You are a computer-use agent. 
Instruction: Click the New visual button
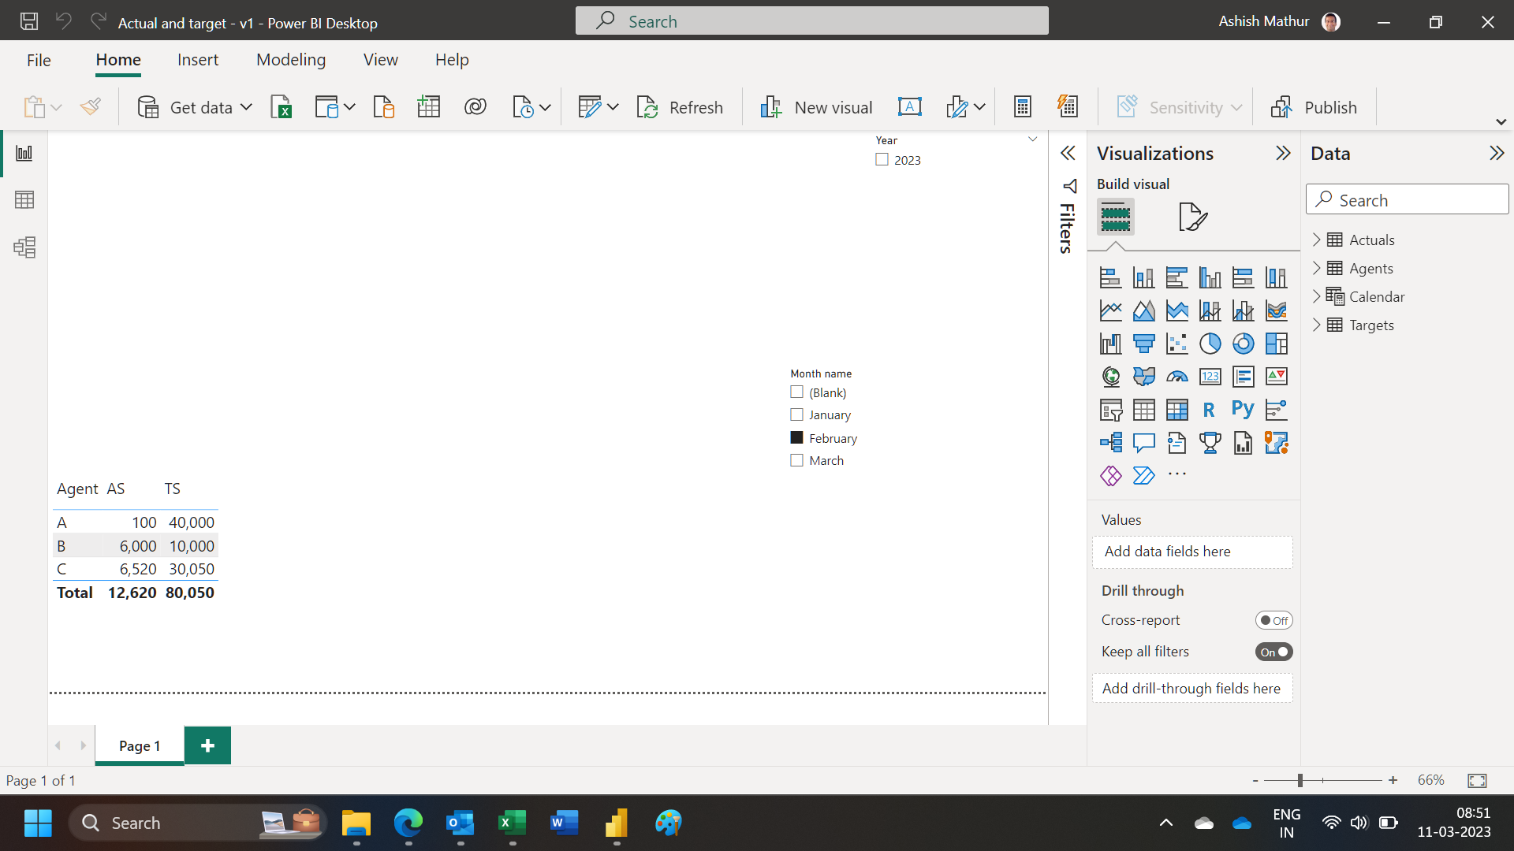(x=816, y=107)
